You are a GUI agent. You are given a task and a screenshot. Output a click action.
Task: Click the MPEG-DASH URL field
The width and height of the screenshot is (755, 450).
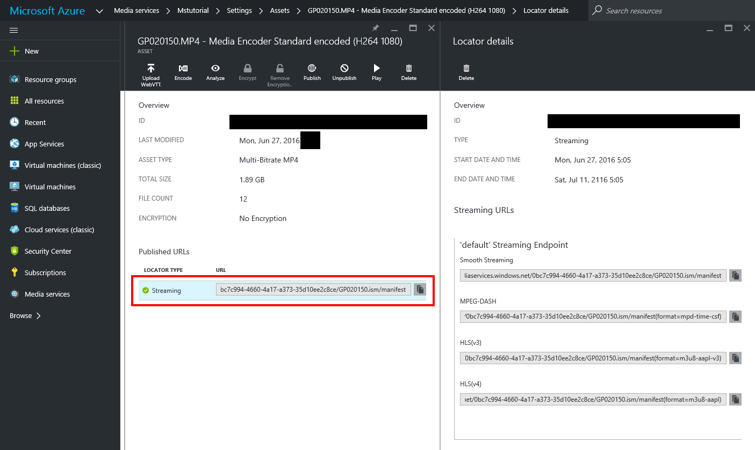(x=593, y=316)
